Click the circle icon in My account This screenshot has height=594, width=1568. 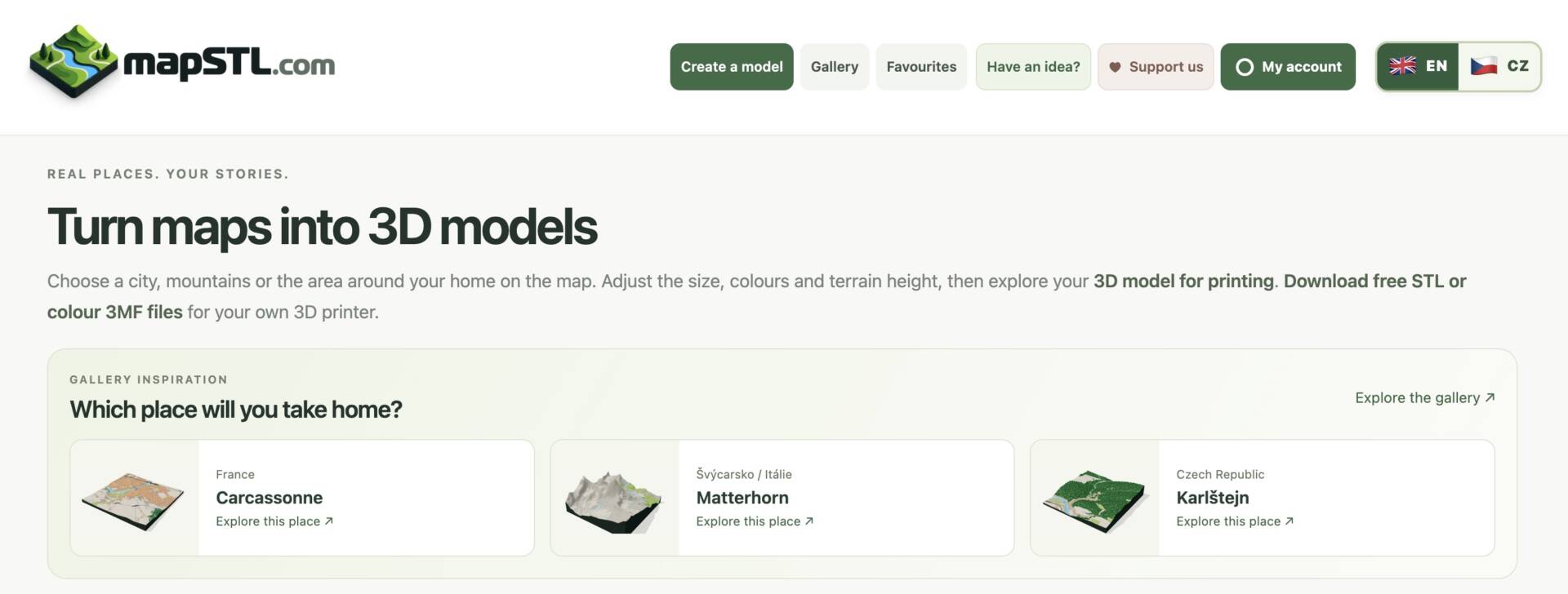[x=1245, y=67]
